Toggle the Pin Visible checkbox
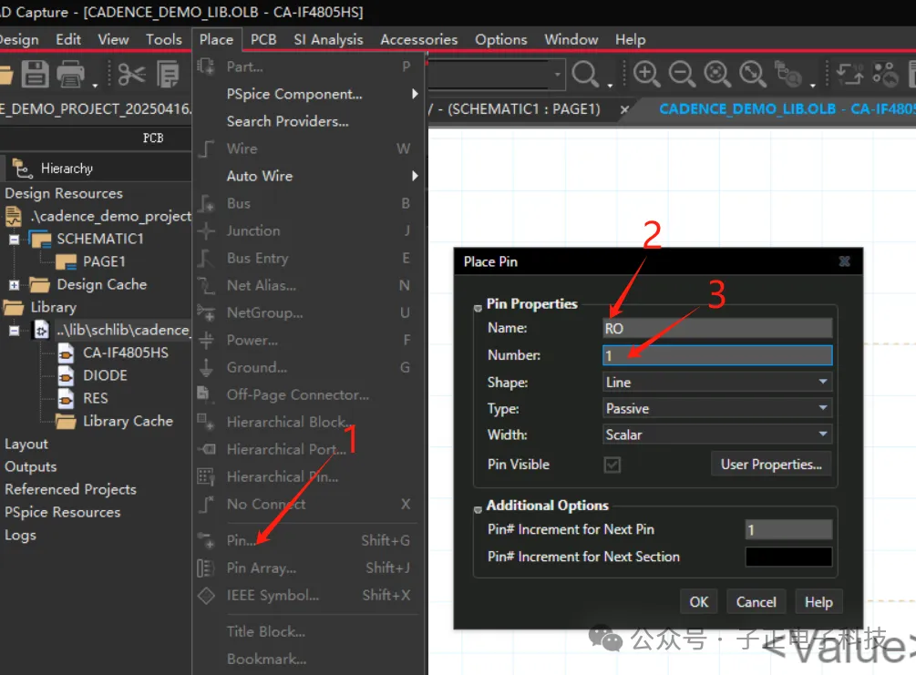This screenshot has width=916, height=675. pyautogui.click(x=612, y=465)
